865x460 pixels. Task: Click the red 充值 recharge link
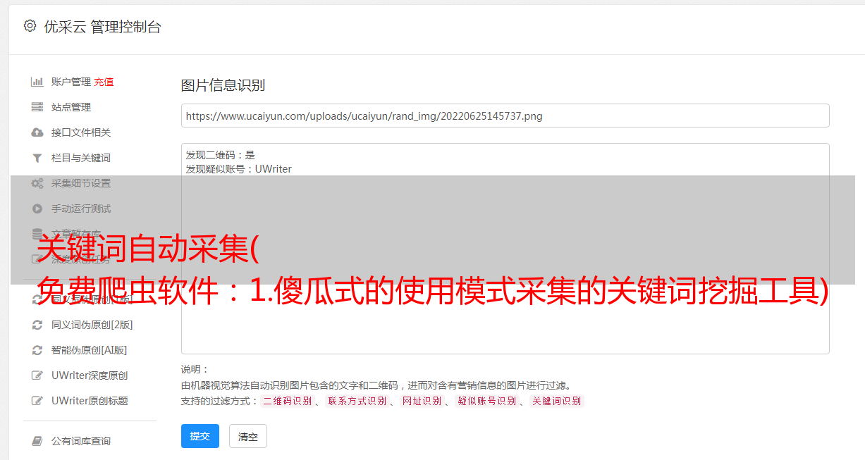tap(104, 82)
